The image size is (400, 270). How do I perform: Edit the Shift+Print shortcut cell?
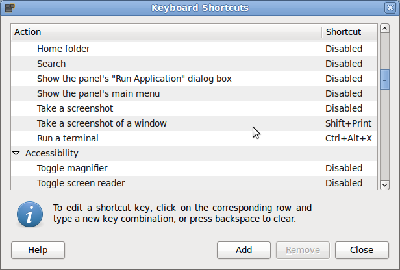(349, 123)
